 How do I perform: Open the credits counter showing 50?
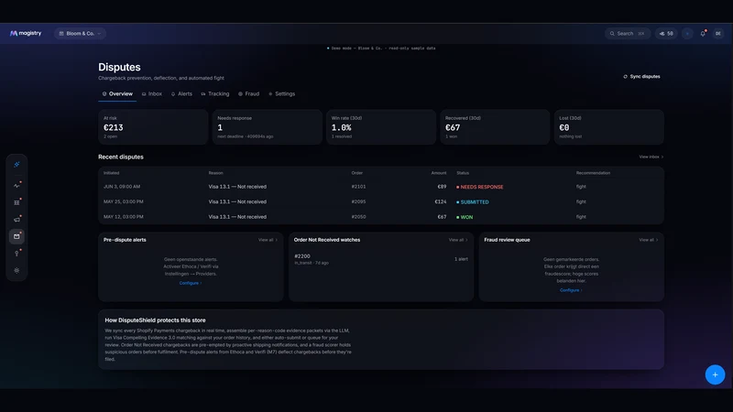pos(666,34)
